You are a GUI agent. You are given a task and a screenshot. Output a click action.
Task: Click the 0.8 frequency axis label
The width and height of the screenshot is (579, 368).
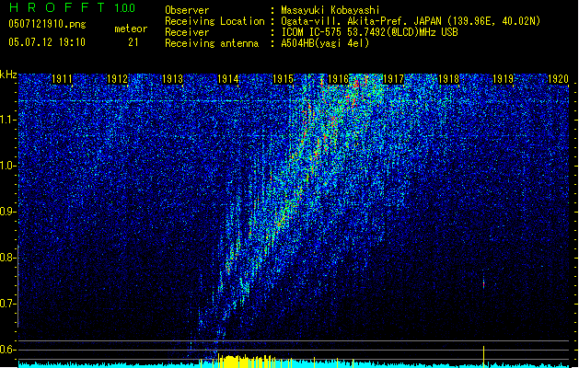[8, 258]
